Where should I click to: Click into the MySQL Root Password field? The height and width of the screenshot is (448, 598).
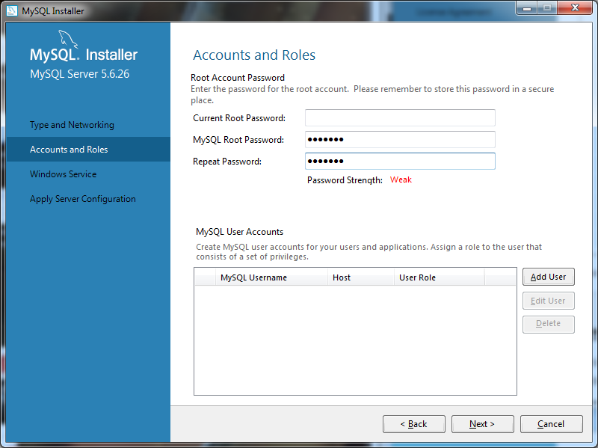[x=400, y=140]
